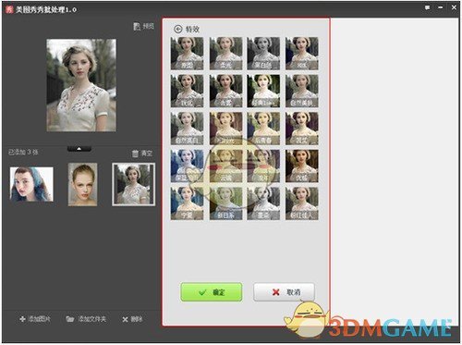Image resolution: width=462 pixels, height=345 pixels.
Task: Apply the 自然亮白 whitening effect
Action: pos(187,129)
